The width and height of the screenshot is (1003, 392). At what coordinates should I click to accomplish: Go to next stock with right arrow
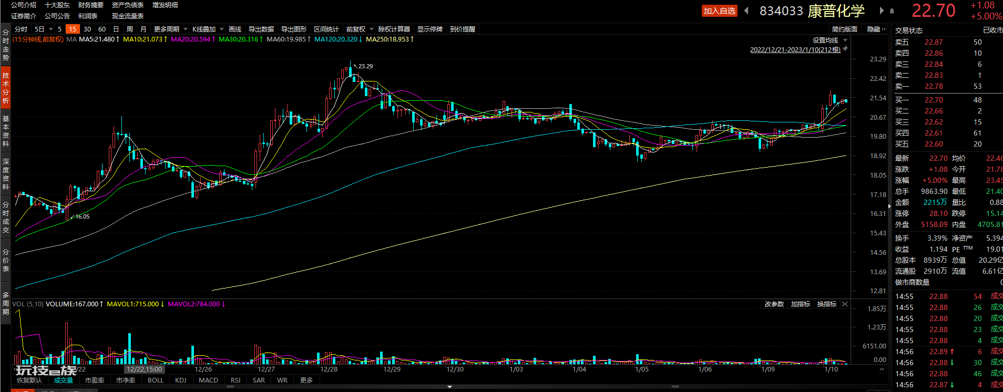pyautogui.click(x=882, y=11)
